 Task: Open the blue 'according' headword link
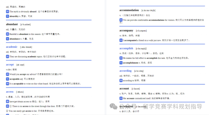[x=125, y=71]
